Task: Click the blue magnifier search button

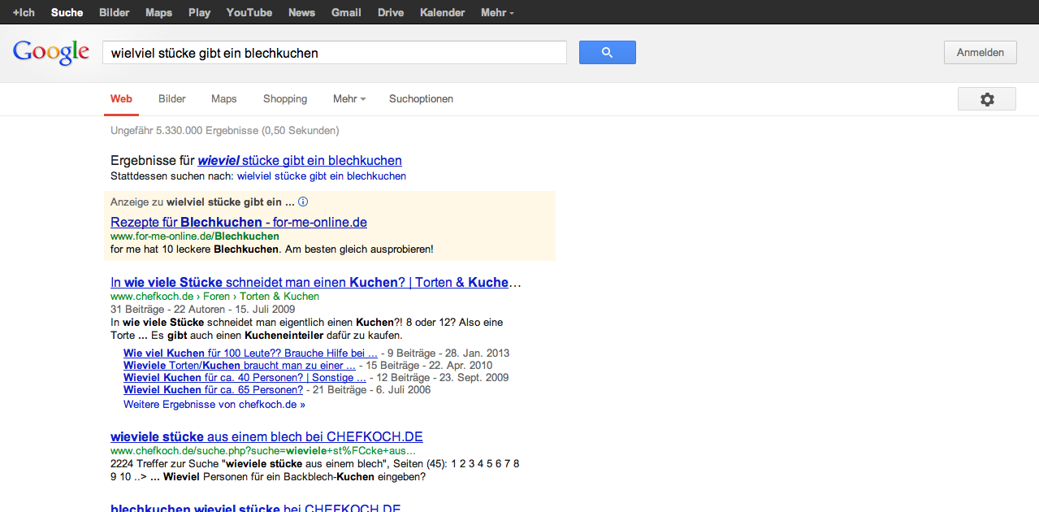Action: point(607,53)
